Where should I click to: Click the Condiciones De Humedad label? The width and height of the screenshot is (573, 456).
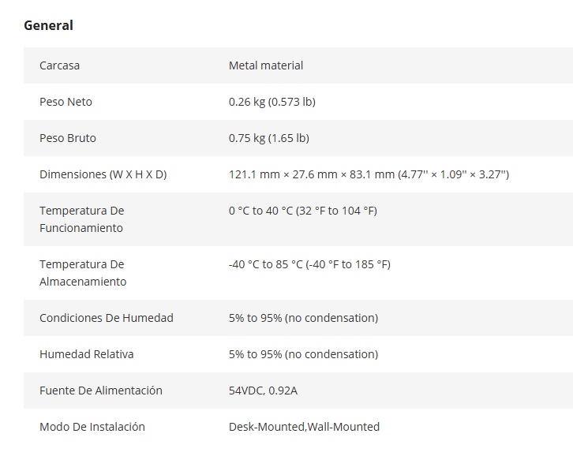[107, 318]
